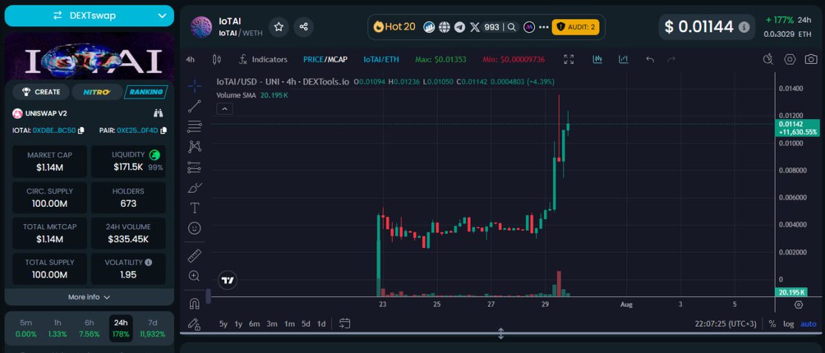Screen dimensions: 825x353
Task: Select the ruler measure tool
Action: (195, 255)
